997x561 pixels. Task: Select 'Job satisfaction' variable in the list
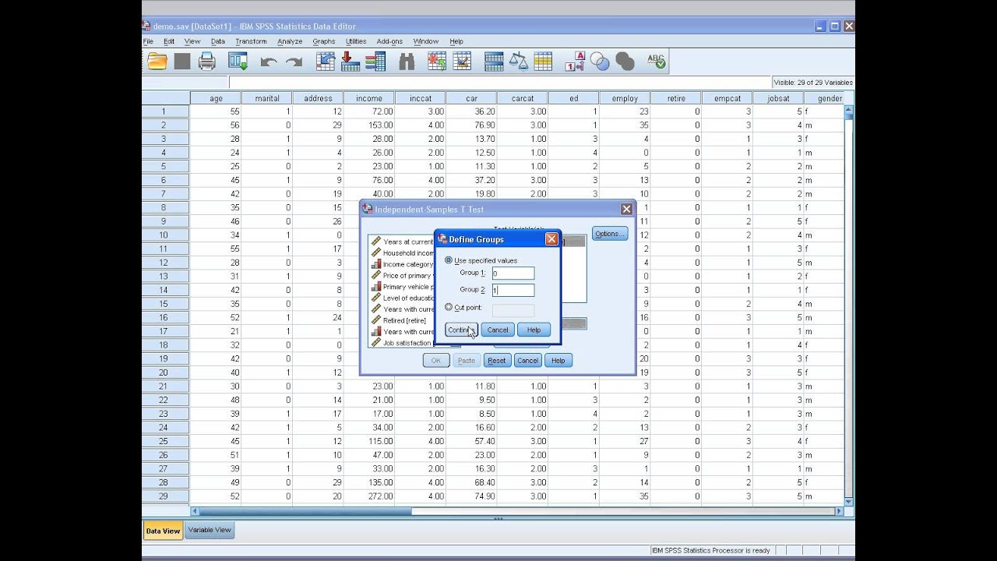pyautogui.click(x=402, y=343)
